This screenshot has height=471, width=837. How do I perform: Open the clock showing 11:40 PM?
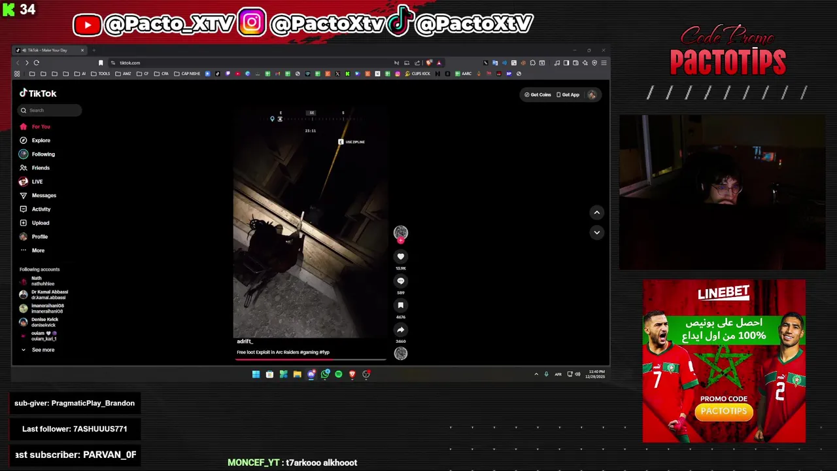click(x=596, y=374)
